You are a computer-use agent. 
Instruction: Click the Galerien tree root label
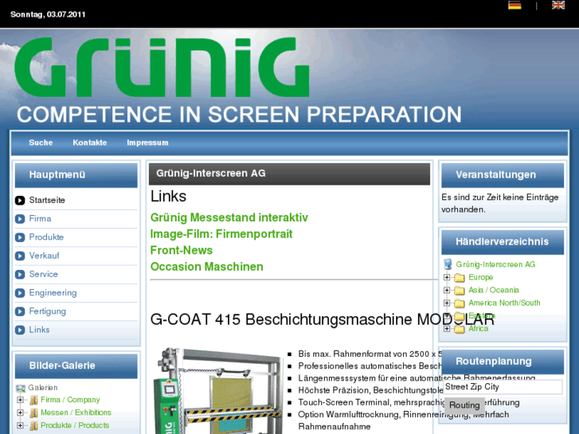coord(43,388)
